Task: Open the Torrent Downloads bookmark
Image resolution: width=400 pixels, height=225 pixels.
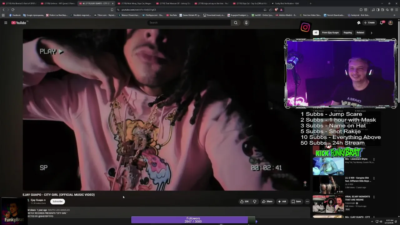Action: (x=334, y=15)
